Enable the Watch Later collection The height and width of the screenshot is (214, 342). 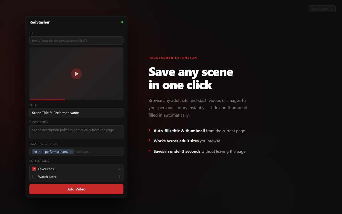point(34,177)
